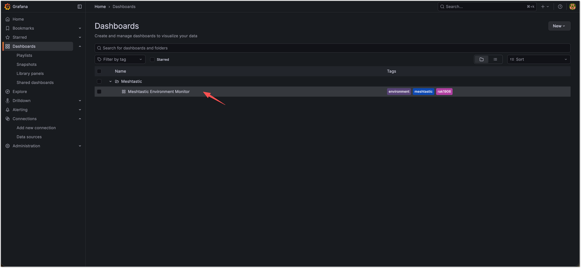Toggle the sidebar dock menu icon
The height and width of the screenshot is (268, 581).
pos(80,7)
